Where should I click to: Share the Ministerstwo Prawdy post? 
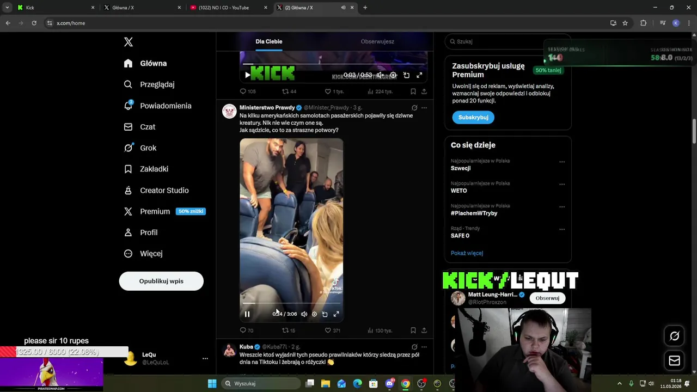pyautogui.click(x=424, y=330)
